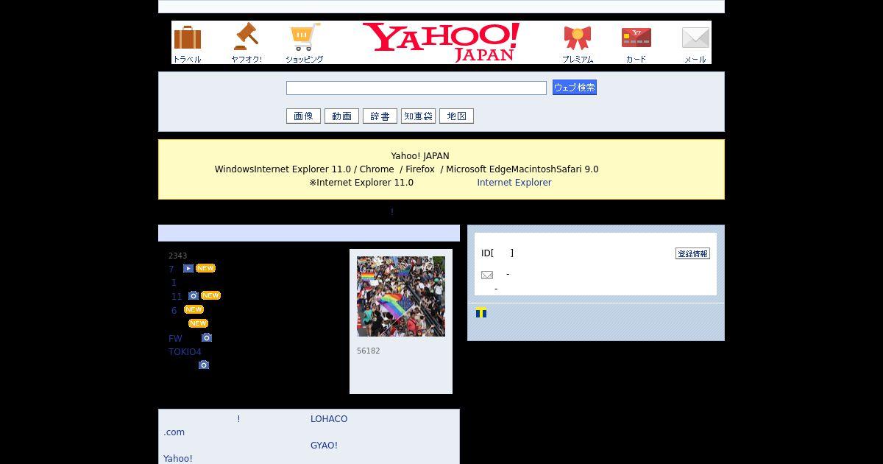Open the GYAO! link

pyautogui.click(x=324, y=445)
